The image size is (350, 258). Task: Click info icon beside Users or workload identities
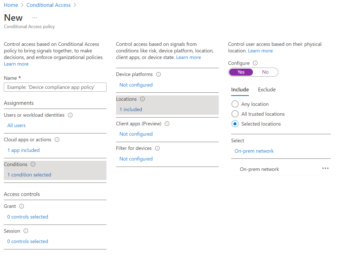tap(70, 115)
